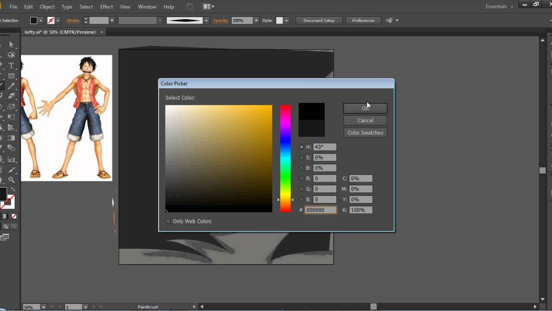Open the graphic Style dropdown

286,20
